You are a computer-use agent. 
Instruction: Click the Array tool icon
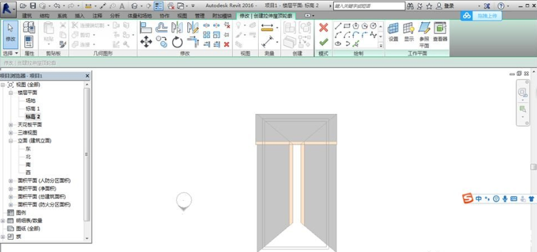[206, 35]
